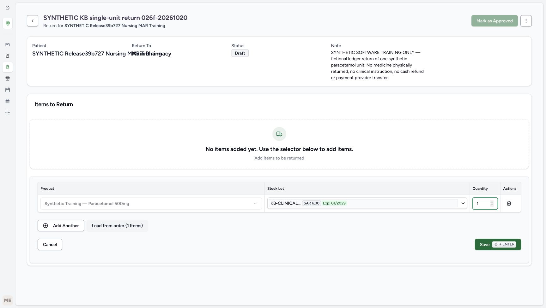Image resolution: width=546 pixels, height=308 pixels.
Task: Decrease quantity with the stepper down arrow
Action: coord(492,205)
